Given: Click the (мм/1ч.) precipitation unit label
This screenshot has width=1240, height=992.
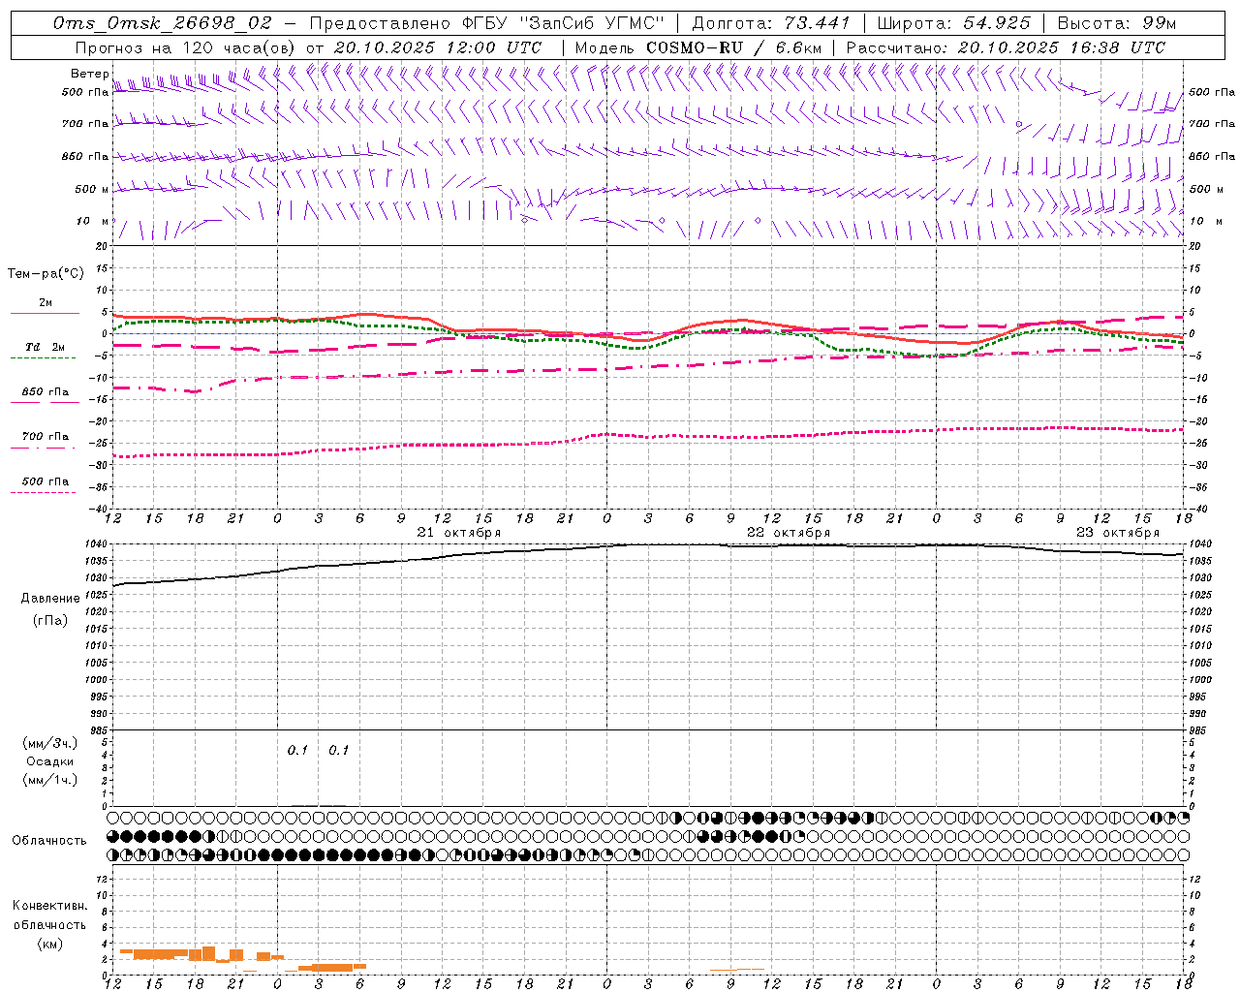Looking at the screenshot, I should tap(50, 780).
